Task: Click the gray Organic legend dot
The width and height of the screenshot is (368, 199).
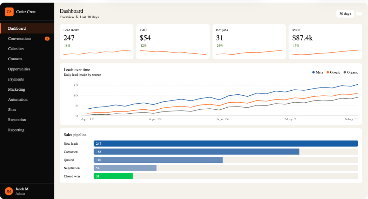Action: 345,72
